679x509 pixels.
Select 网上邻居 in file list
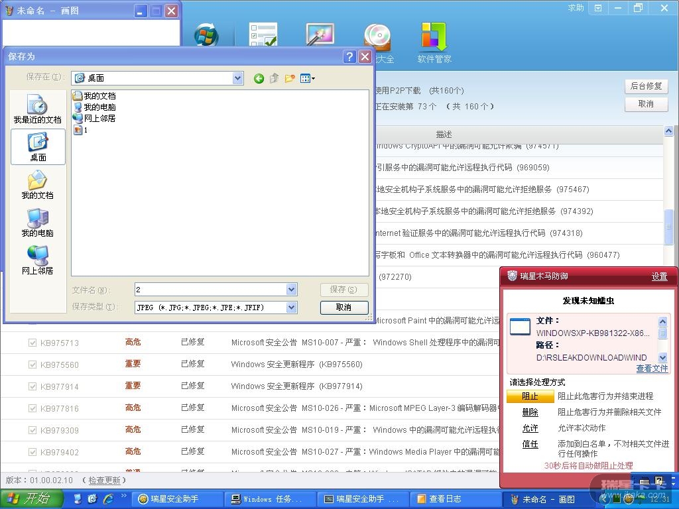(94, 118)
